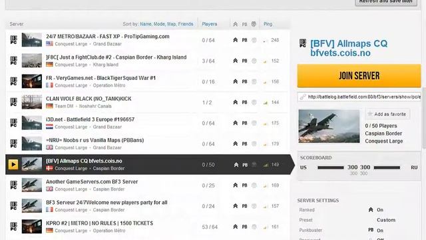Screen dimensions: 426x240
Task: Click Netherlands flag on i3D.net row
Action: tap(49, 127)
